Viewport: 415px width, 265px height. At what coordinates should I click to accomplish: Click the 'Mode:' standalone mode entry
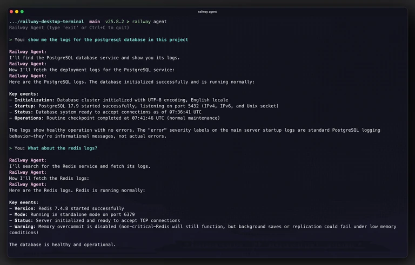pyautogui.click(x=72, y=214)
